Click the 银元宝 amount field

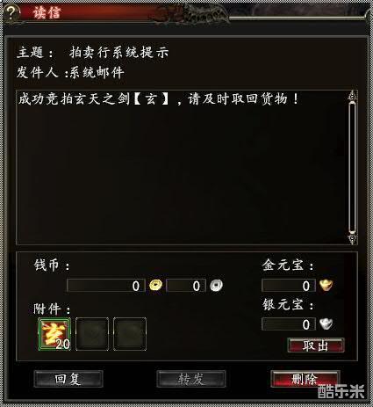point(289,324)
